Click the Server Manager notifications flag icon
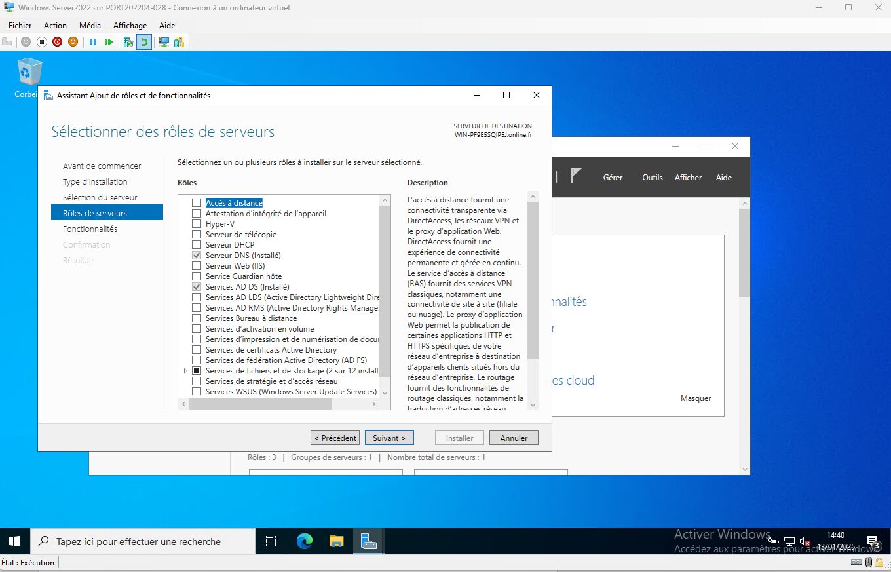 click(x=575, y=176)
